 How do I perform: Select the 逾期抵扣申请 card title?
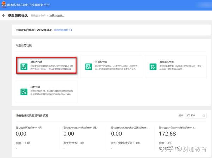[167, 62]
